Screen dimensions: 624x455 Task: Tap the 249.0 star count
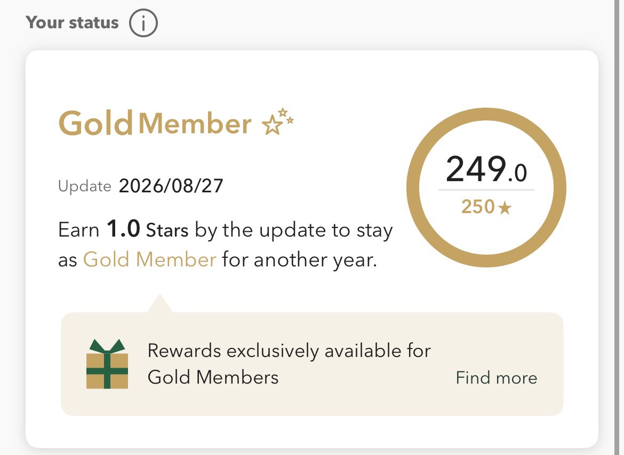tap(486, 169)
